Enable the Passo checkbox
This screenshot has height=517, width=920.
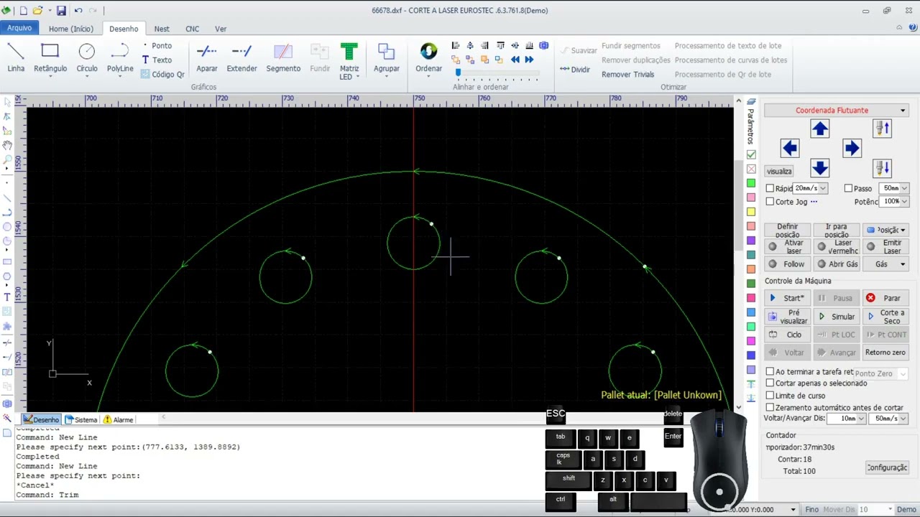[x=848, y=189]
